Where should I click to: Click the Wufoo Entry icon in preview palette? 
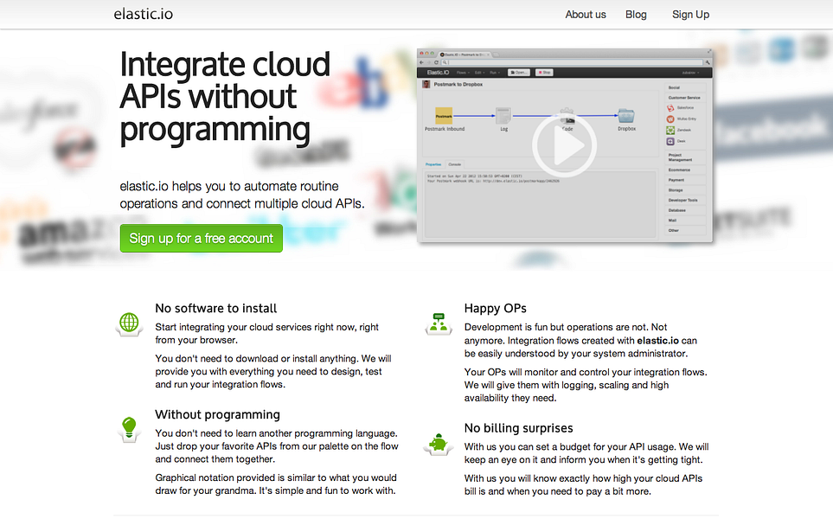[670, 119]
